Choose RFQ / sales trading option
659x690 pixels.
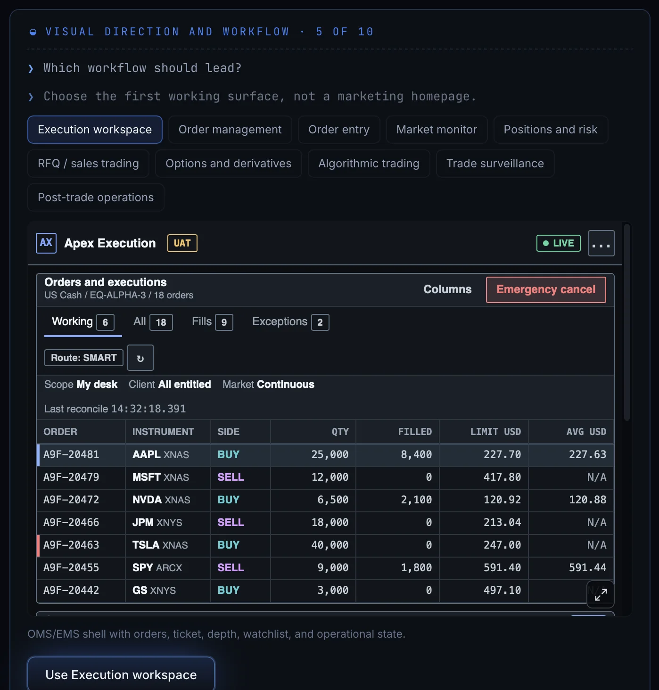[x=88, y=164]
